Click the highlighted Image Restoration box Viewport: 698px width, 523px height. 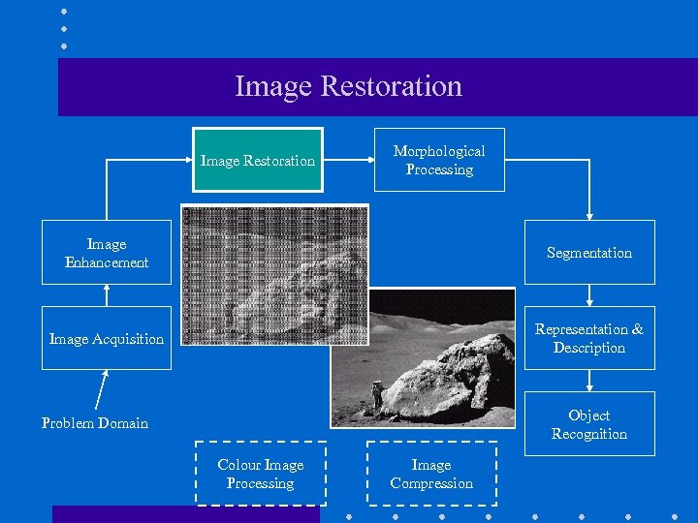pyautogui.click(x=258, y=160)
